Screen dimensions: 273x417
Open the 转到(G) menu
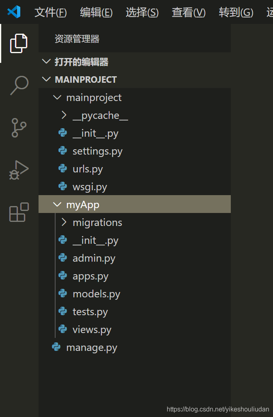tap(236, 12)
